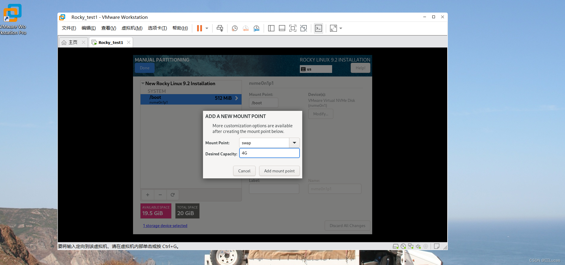Viewport: 565px width, 265px height.
Task: Open the 选项卡(T) menu
Action: click(157, 28)
